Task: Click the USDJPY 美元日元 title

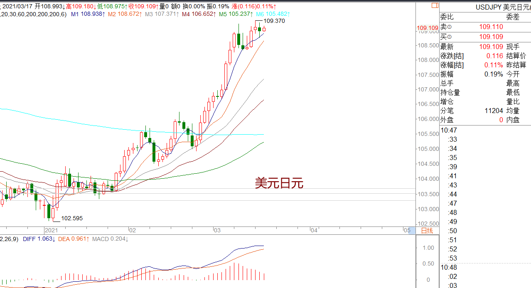Action: [503, 7]
